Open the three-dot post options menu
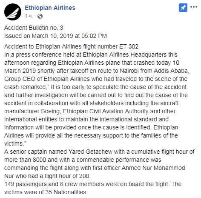This screenshot has width=201, height=198. [x=194, y=7]
